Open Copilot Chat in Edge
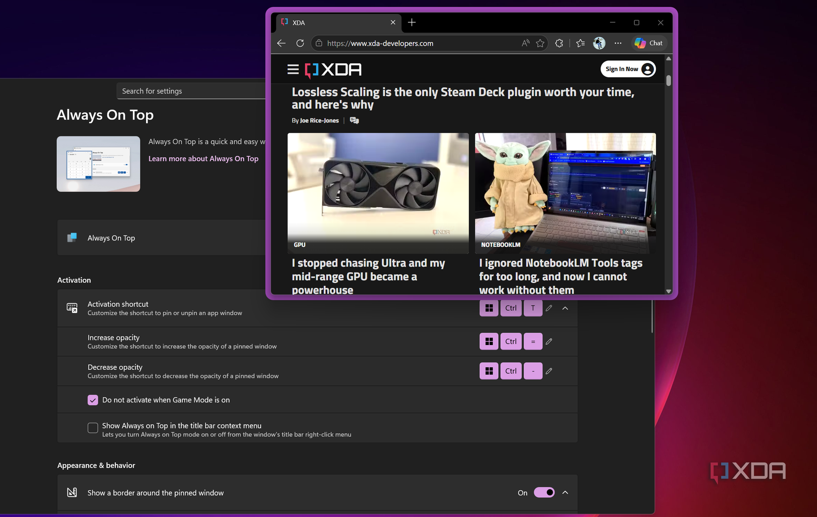Screen dimensions: 817x517 click(x=649, y=43)
